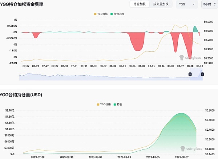
Task: Click the $0.1485 label on the funding rate chart
Action: (209, 63)
